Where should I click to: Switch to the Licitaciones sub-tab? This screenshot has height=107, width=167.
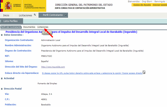point(43,27)
